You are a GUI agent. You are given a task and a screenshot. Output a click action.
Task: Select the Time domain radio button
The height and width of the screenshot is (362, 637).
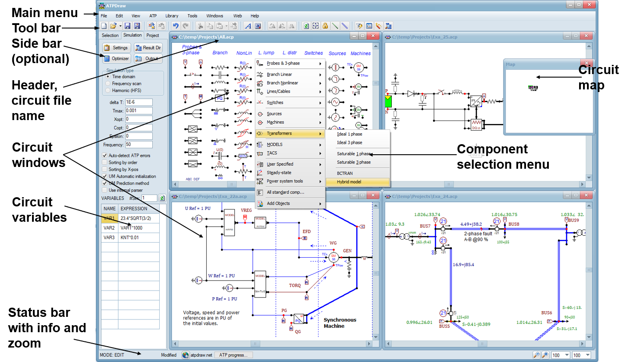tap(107, 76)
